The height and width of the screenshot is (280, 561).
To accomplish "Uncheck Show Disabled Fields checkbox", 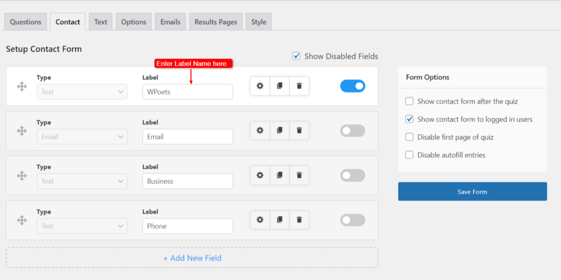I will (x=296, y=56).
